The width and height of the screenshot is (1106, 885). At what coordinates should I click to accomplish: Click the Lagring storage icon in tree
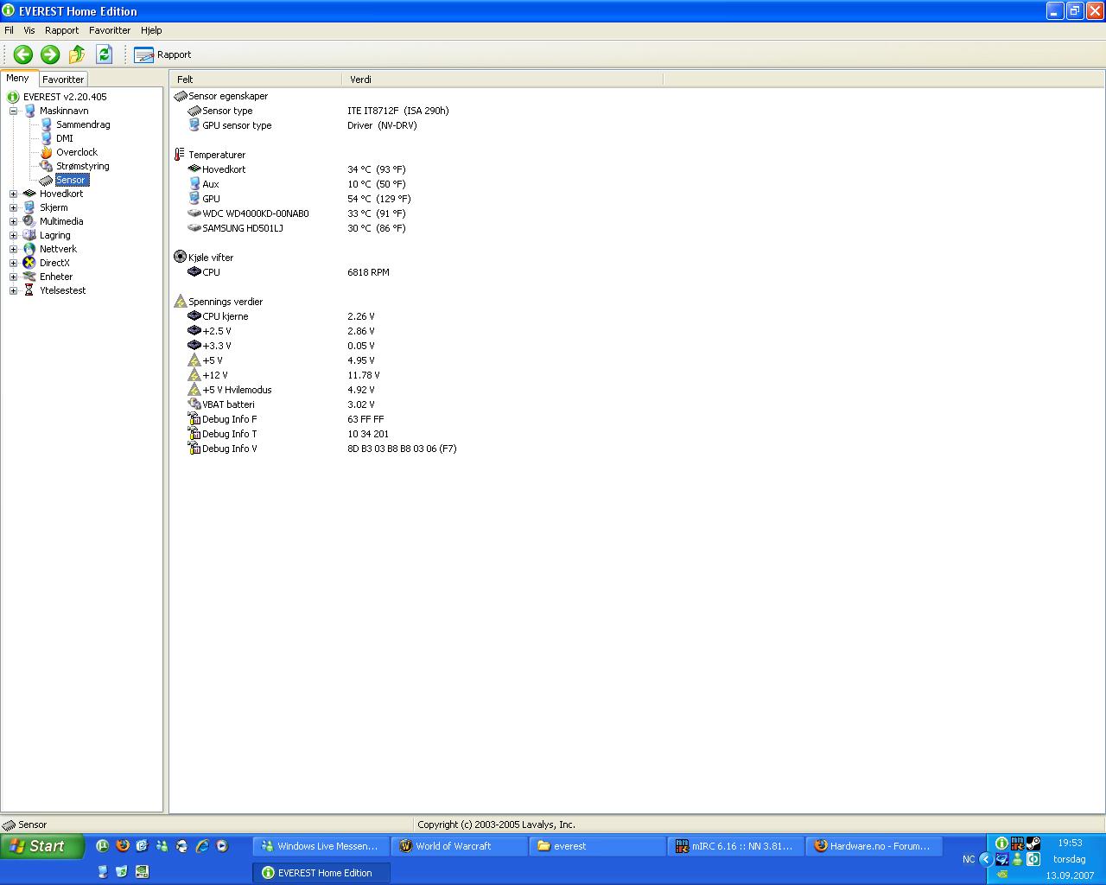29,235
